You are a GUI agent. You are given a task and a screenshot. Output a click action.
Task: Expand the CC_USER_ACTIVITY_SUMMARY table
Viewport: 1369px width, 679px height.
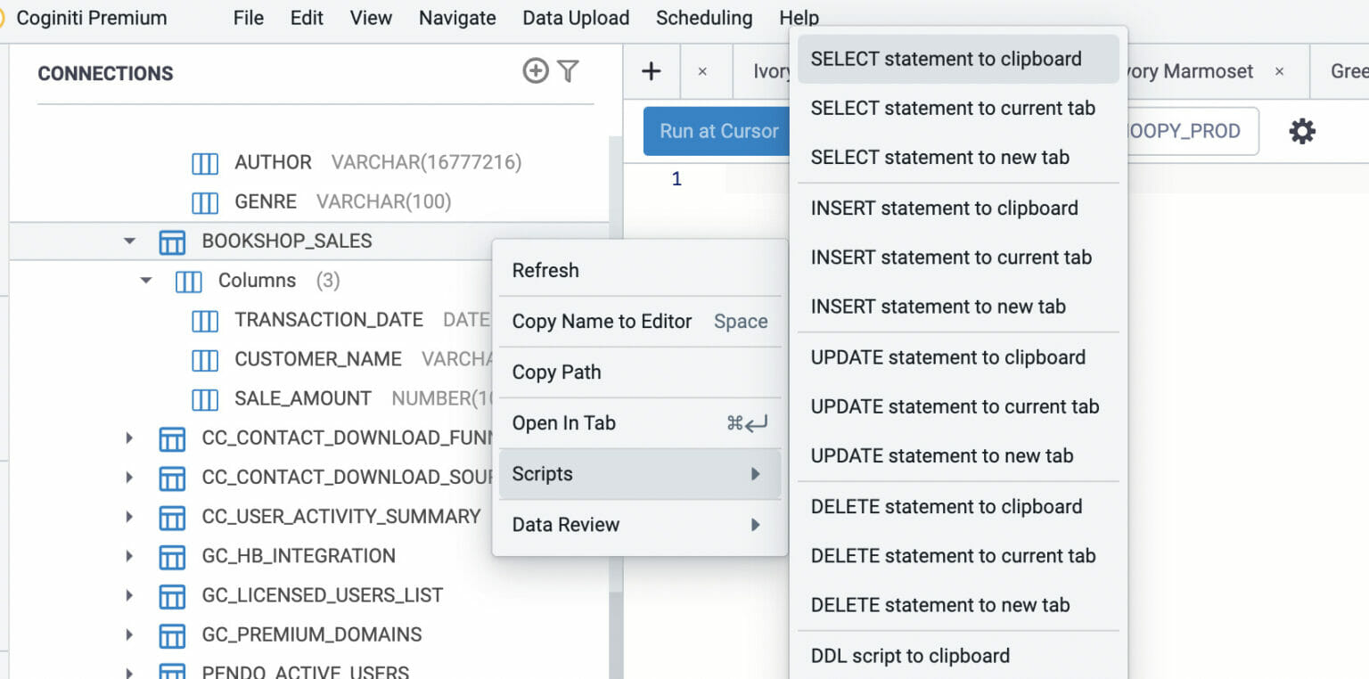(x=127, y=517)
